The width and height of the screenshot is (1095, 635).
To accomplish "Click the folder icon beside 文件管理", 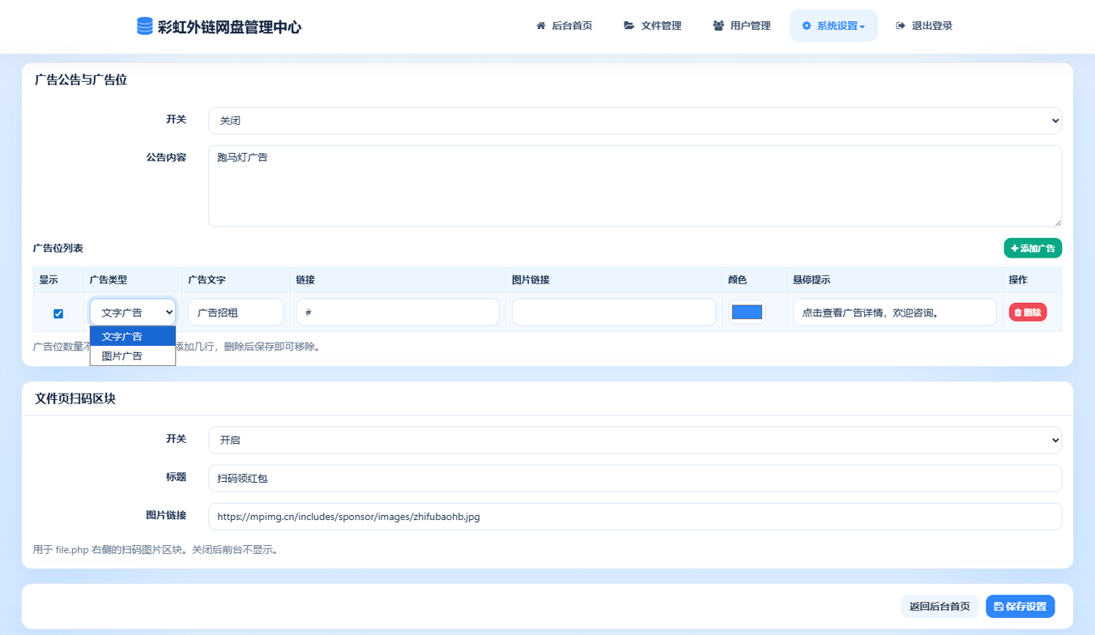I will tap(629, 26).
